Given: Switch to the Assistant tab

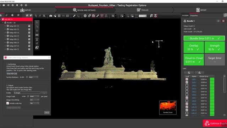Looking at the screenshot, I should (x=185, y=16).
